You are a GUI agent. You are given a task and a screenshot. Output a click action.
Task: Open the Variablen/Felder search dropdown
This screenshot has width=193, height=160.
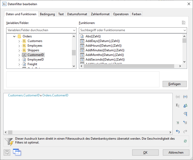[74, 30]
